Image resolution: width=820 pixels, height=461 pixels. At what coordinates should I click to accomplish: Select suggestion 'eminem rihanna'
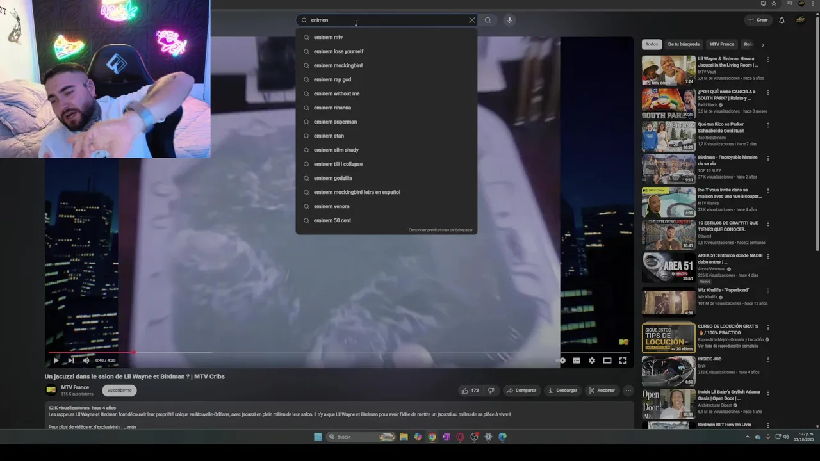[386, 108]
